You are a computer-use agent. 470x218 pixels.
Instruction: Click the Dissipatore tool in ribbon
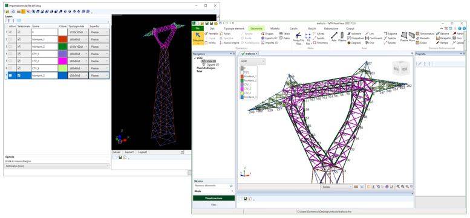coord(356,38)
